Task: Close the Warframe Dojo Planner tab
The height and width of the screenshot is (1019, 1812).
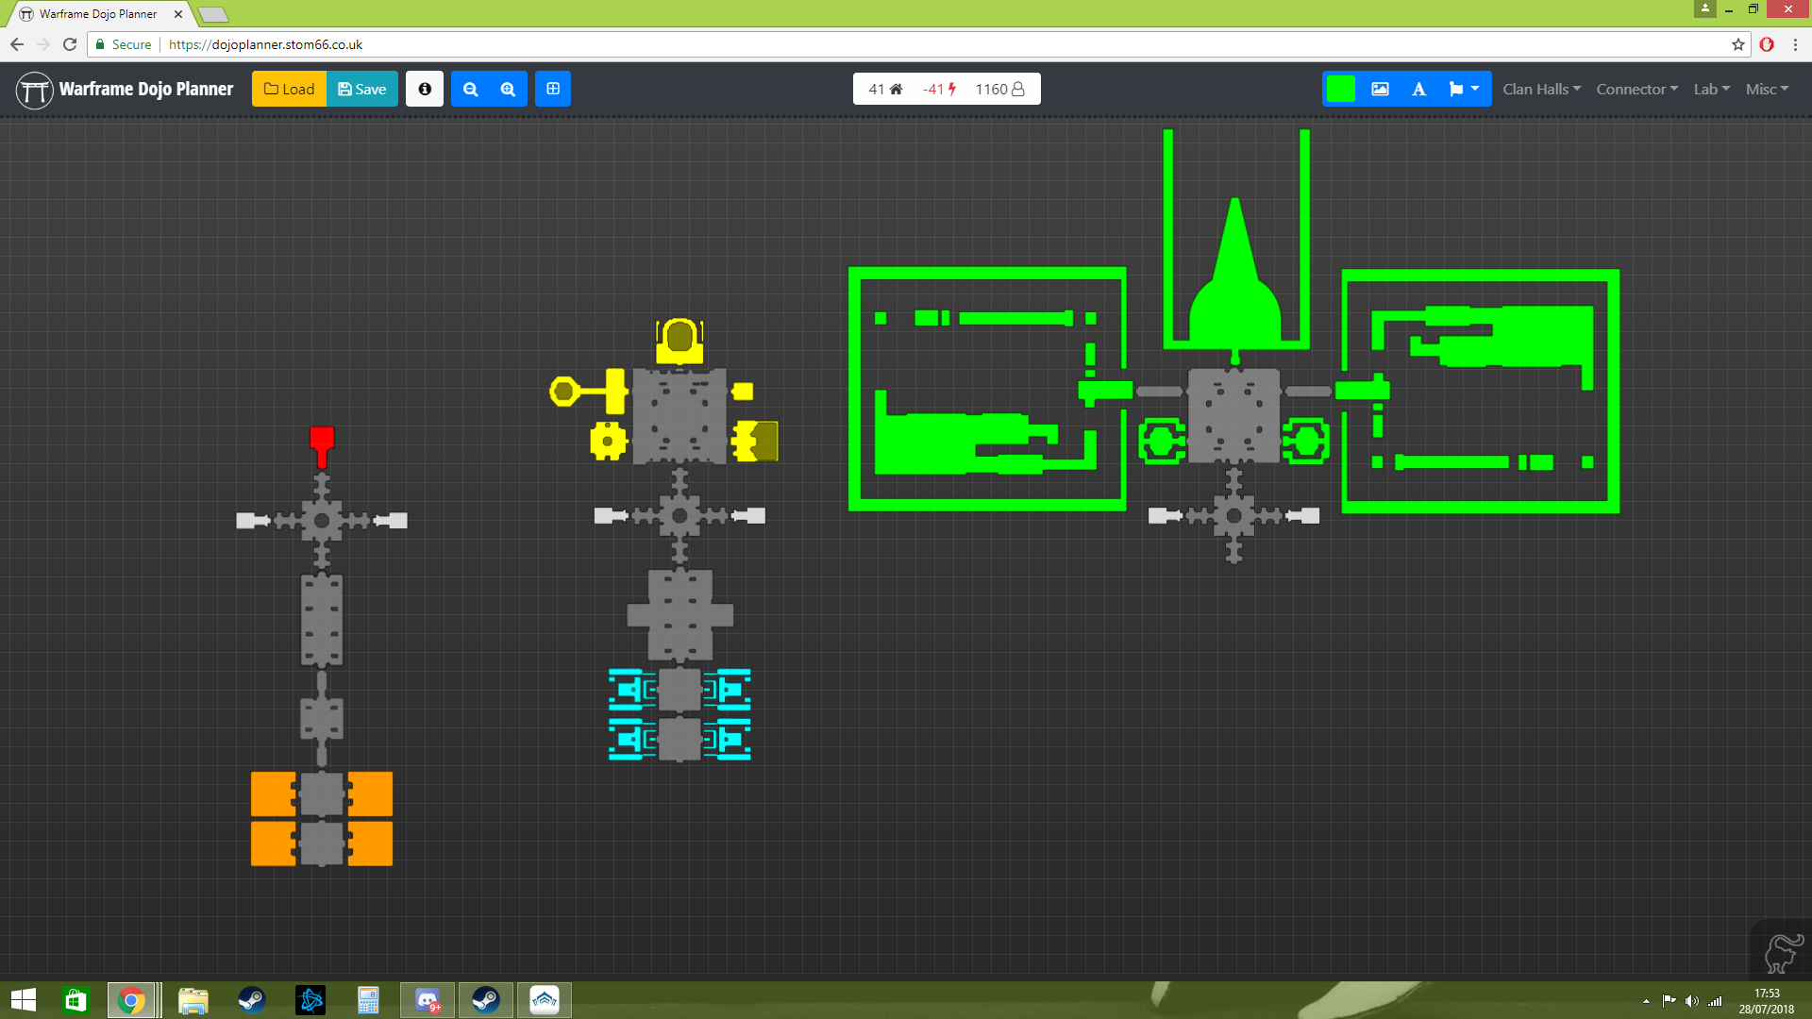Action: point(177,14)
